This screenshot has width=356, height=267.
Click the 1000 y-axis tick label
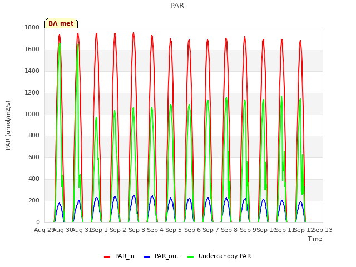pyautogui.click(x=32, y=114)
